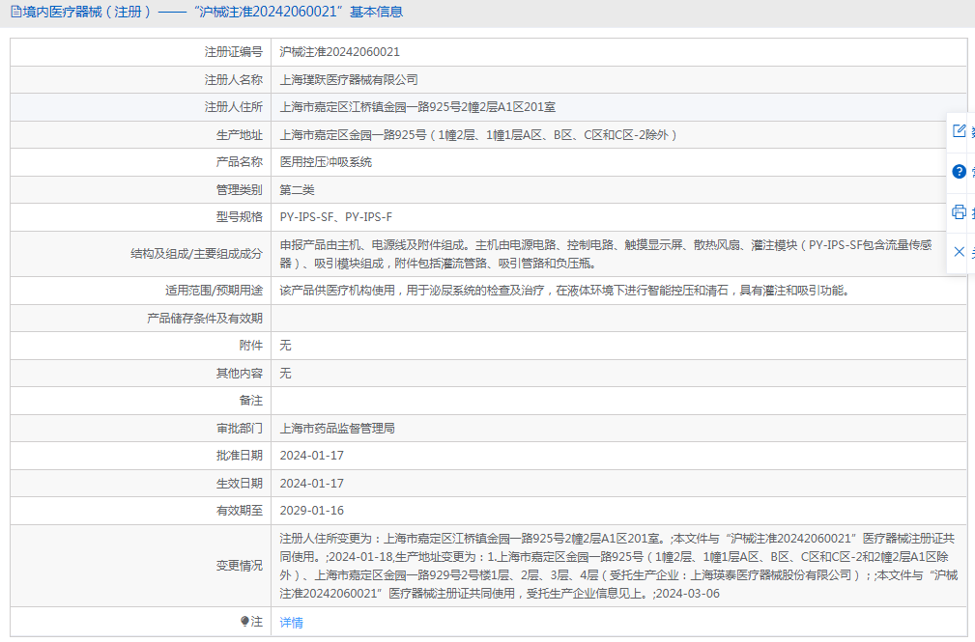
Task: Click the model value PY-IPS-SF、PY-IPS-F
Action: 335,217
